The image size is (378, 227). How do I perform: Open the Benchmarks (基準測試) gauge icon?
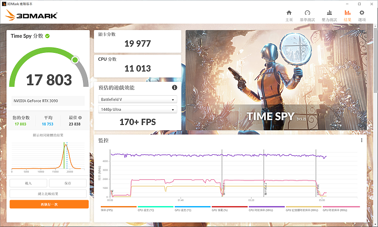click(307, 13)
